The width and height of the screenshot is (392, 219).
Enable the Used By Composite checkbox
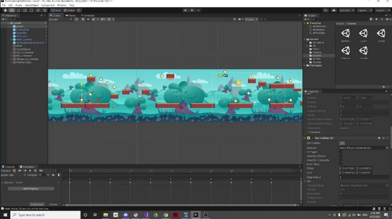pyautogui.click(x=340, y=160)
